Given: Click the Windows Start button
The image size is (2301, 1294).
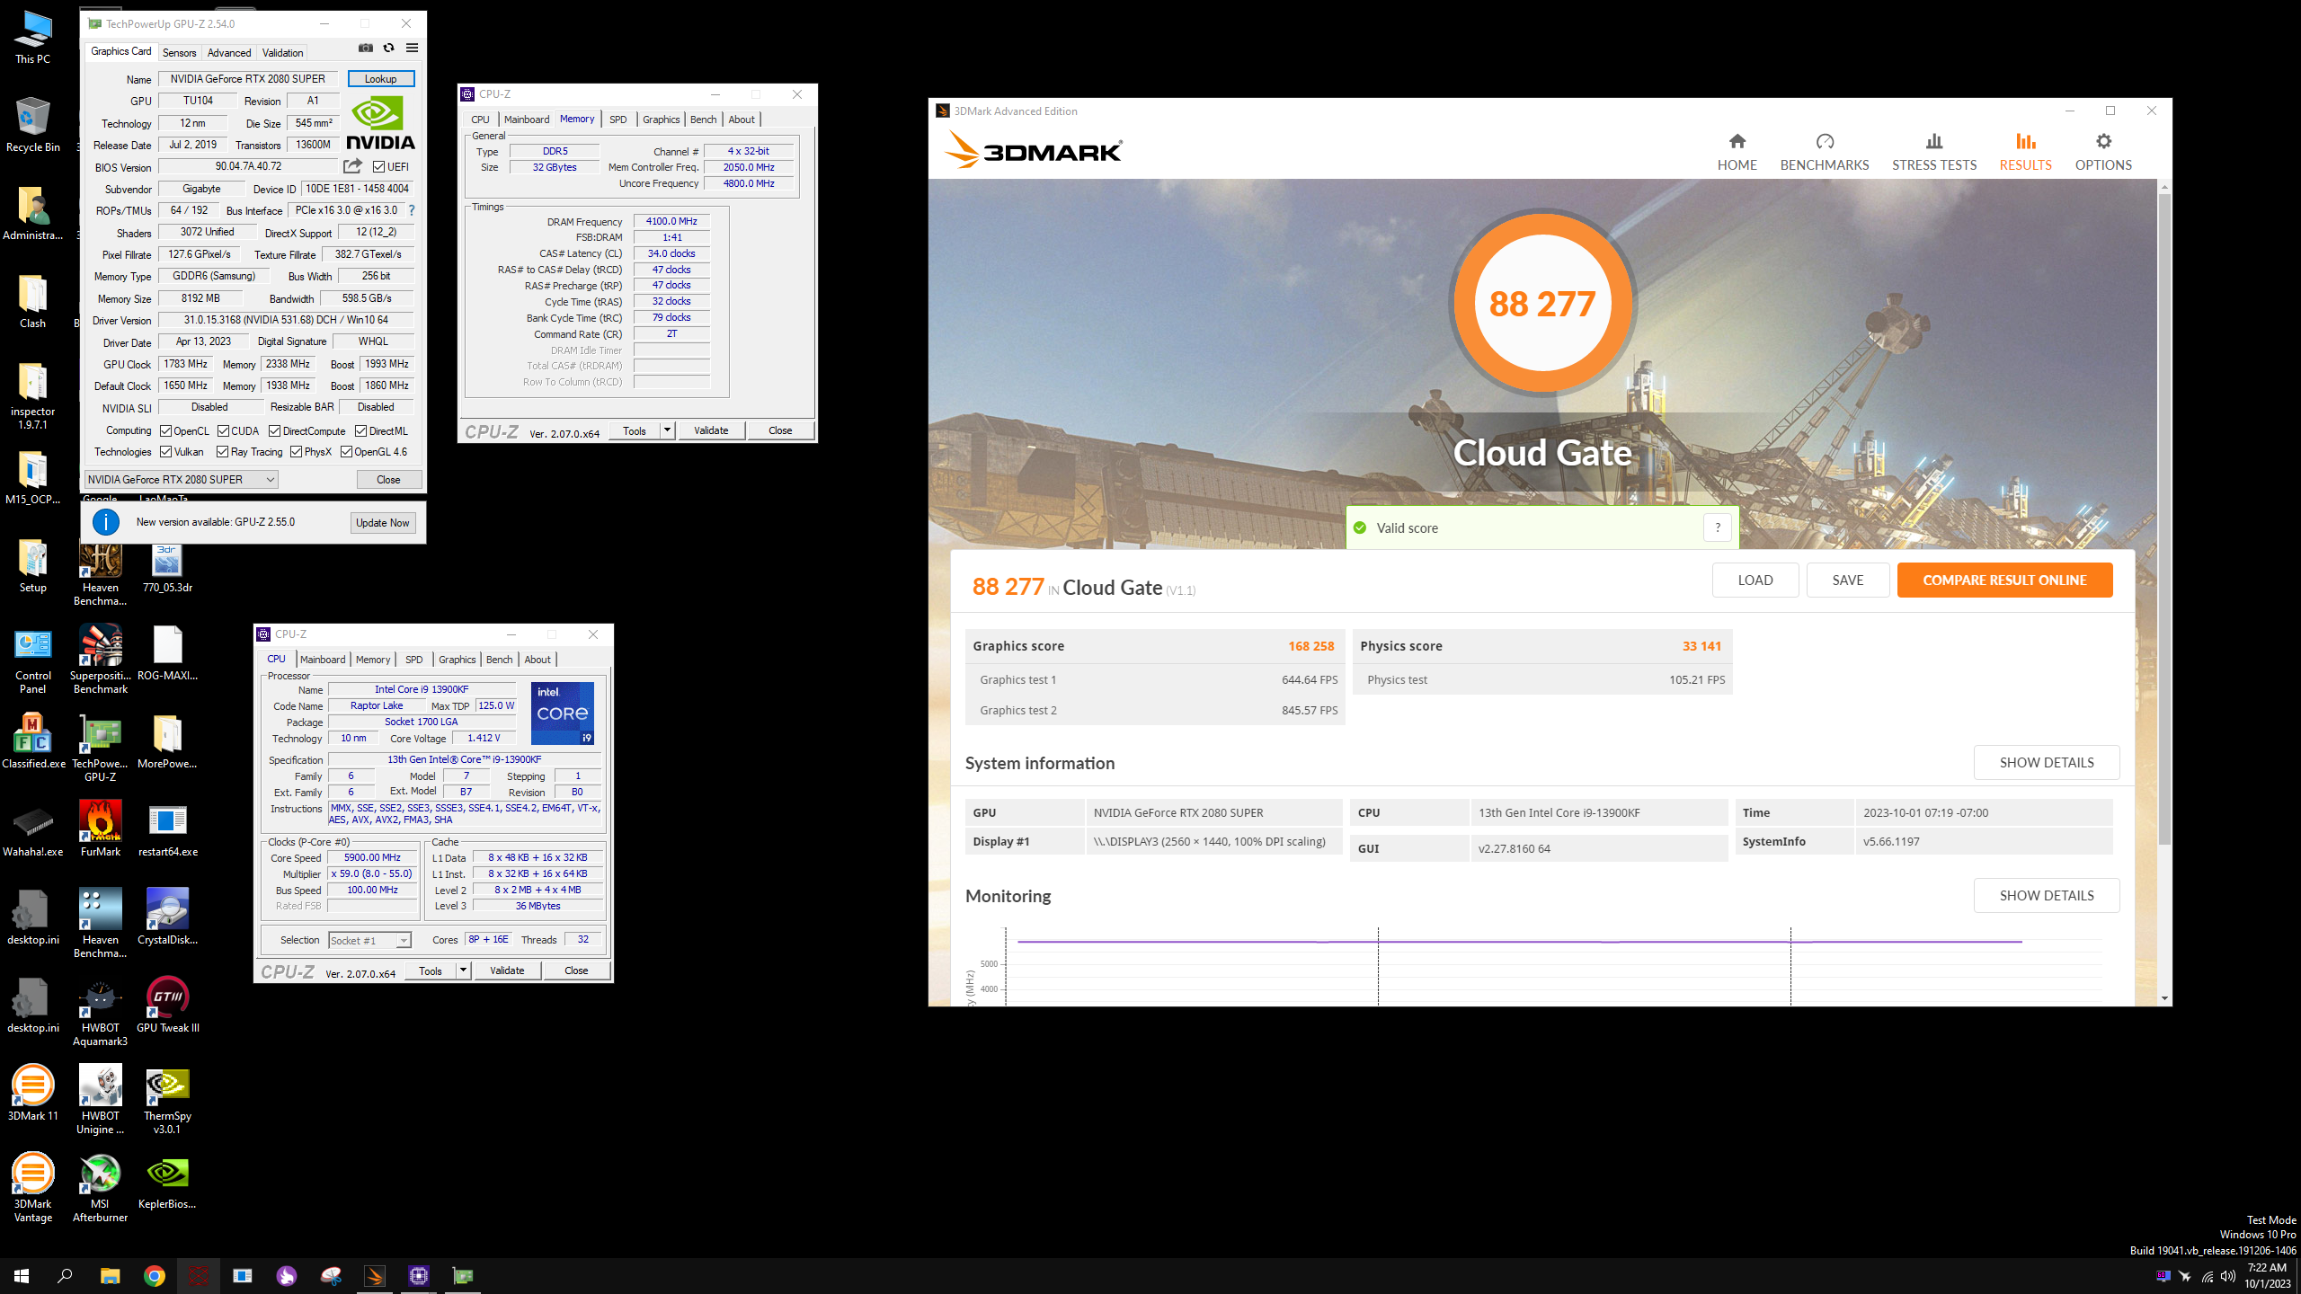Looking at the screenshot, I should tap(22, 1275).
